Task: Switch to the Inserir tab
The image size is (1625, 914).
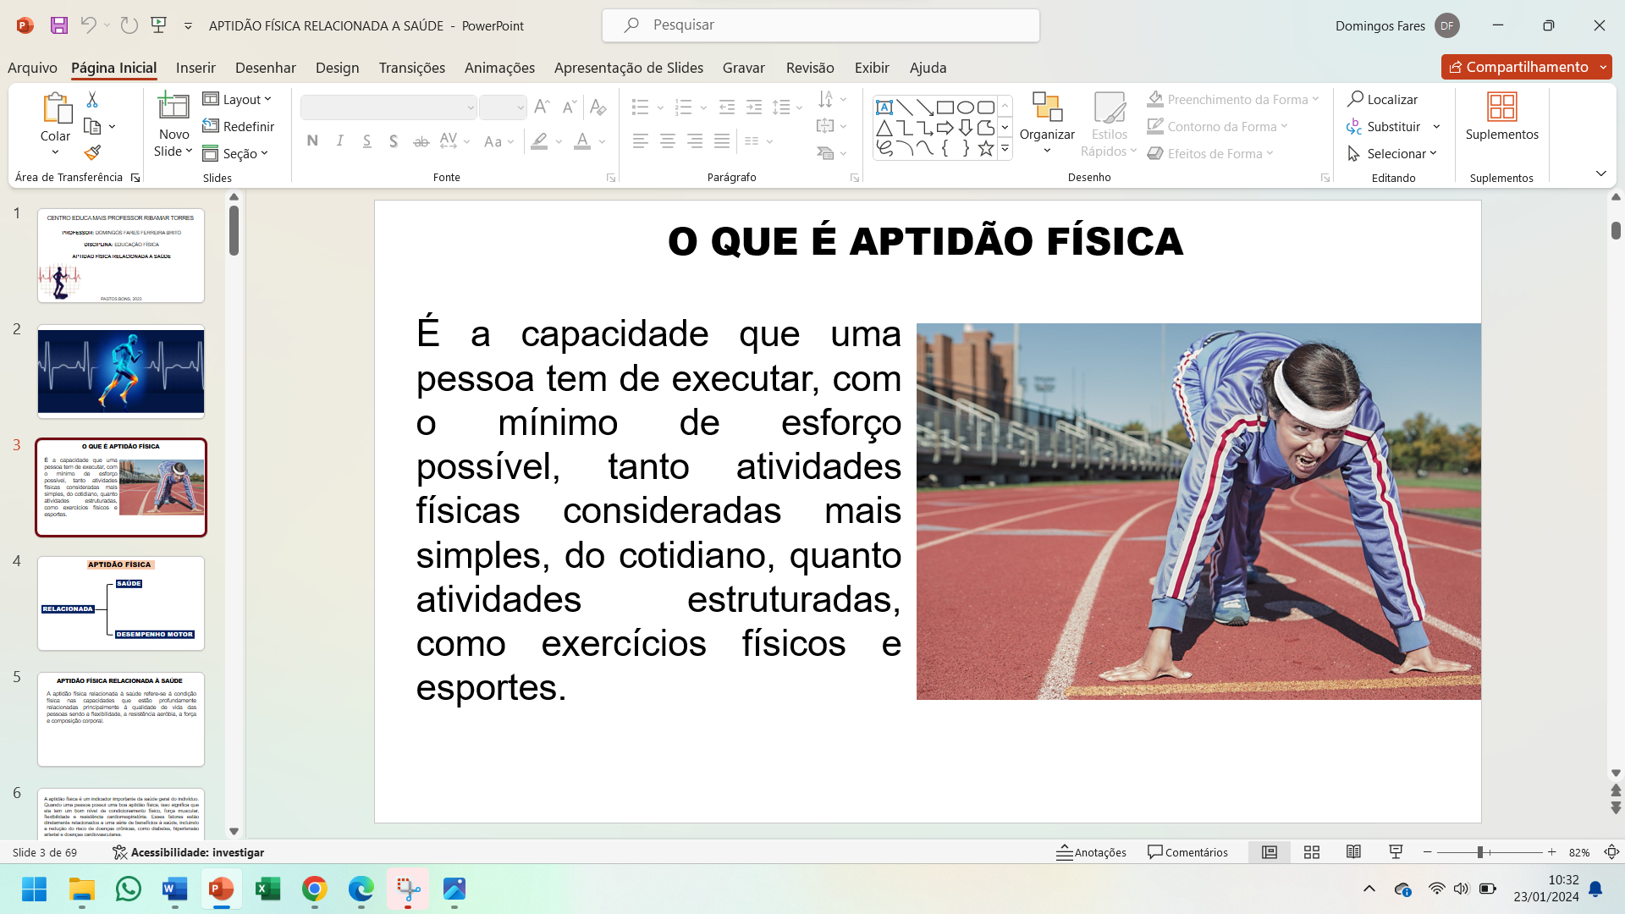Action: tap(196, 68)
